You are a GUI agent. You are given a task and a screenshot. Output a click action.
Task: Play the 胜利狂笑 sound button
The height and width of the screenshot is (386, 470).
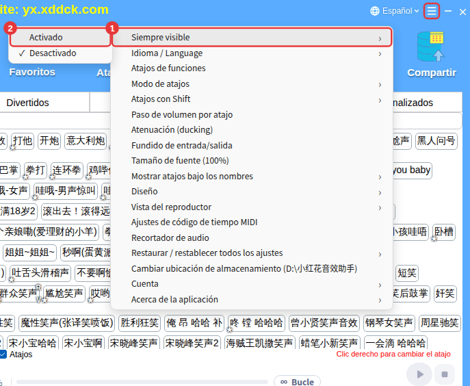tap(140, 323)
